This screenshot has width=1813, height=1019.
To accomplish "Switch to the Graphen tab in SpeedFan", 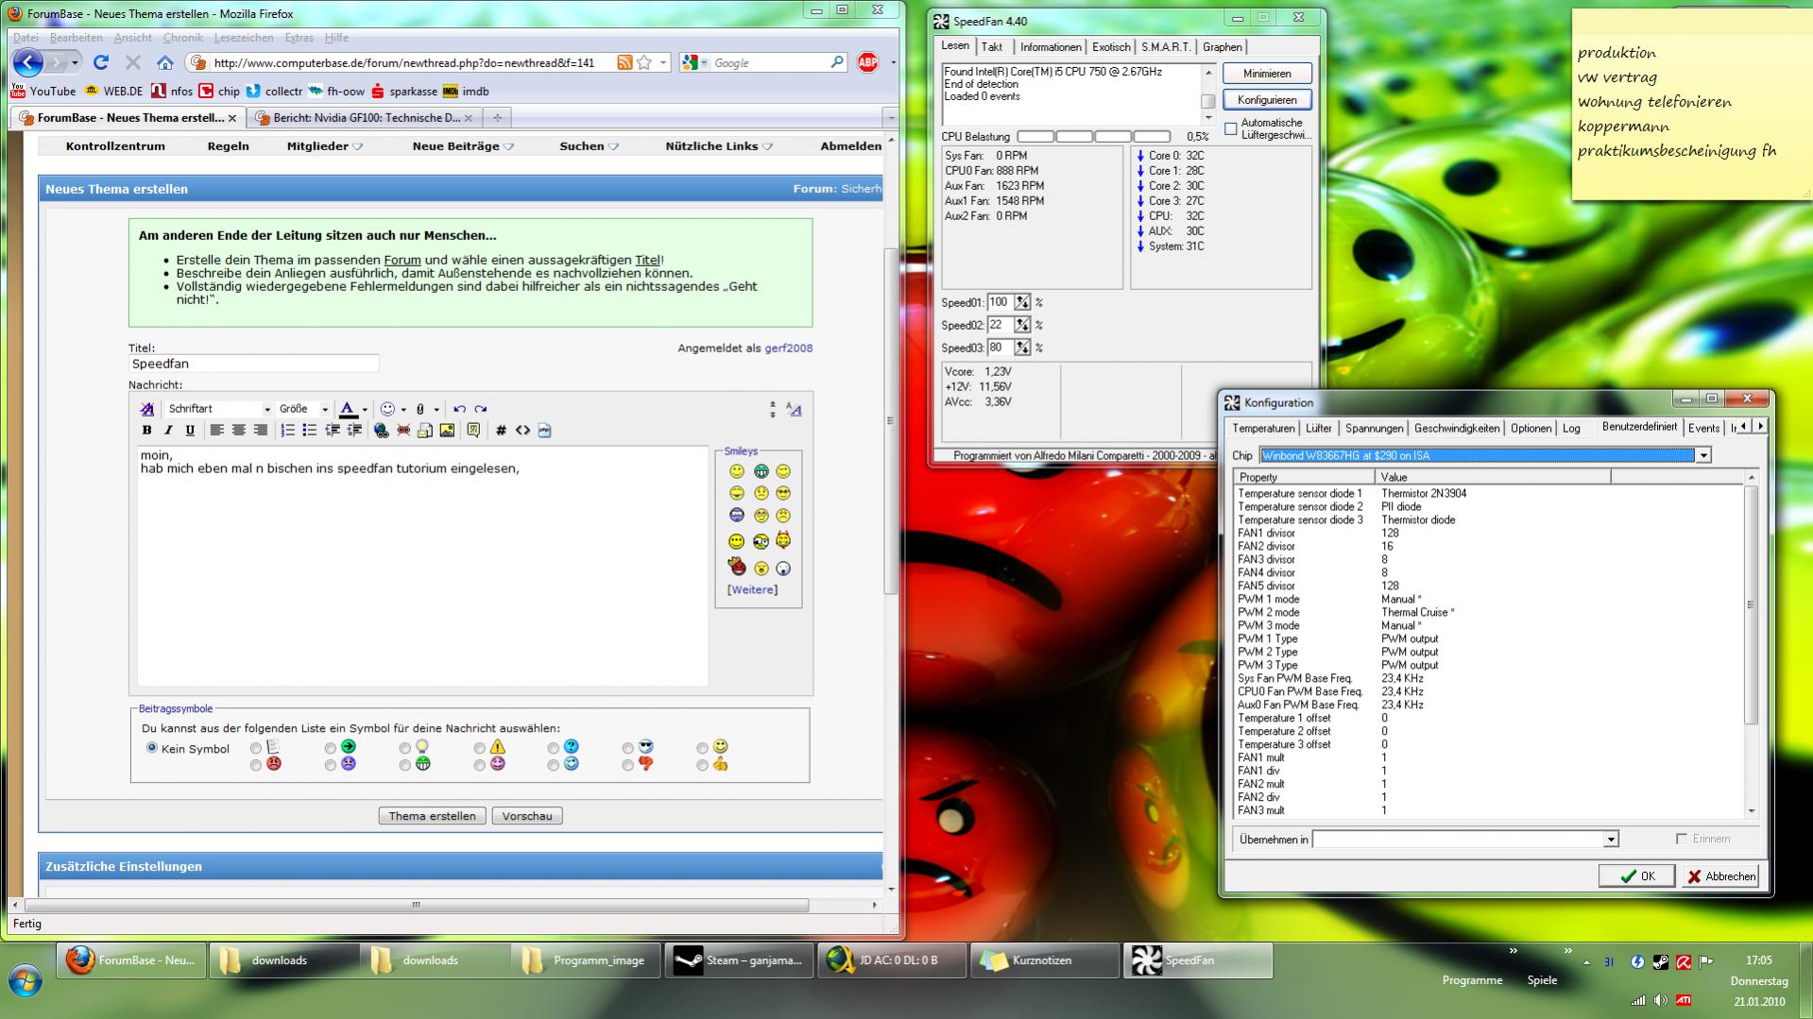I will point(1223,47).
